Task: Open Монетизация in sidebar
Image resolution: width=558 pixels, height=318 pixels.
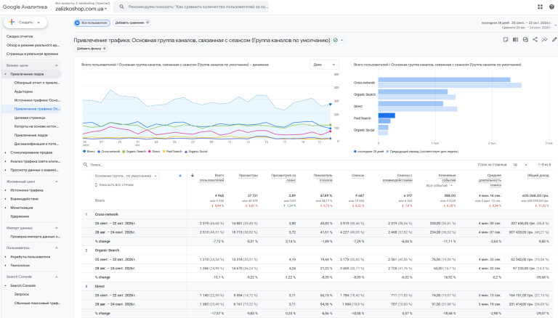Action: [21, 208]
